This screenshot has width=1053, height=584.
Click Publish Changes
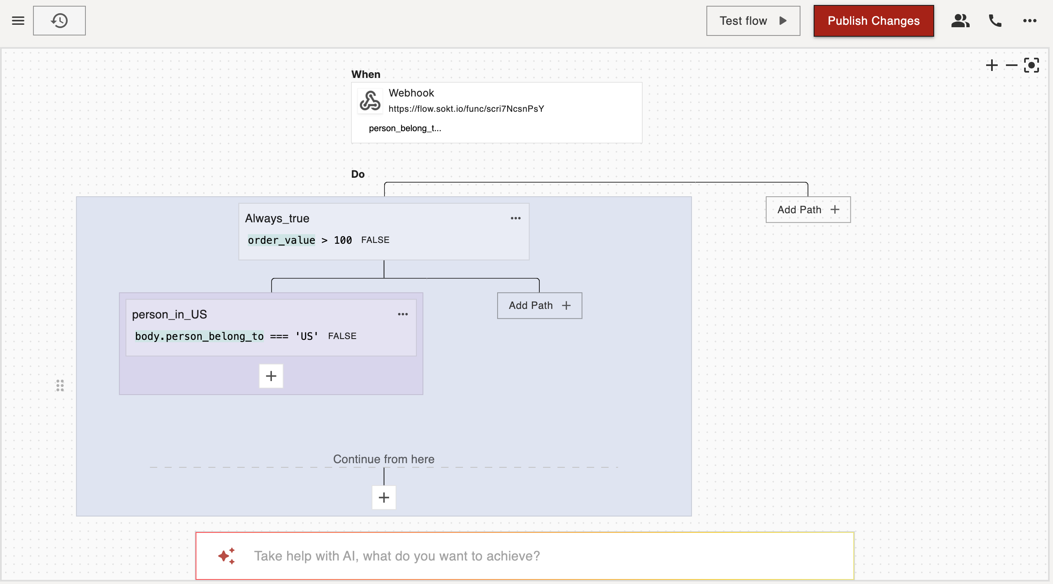tap(874, 21)
